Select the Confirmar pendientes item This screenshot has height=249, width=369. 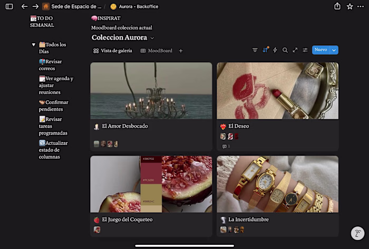coord(53,106)
